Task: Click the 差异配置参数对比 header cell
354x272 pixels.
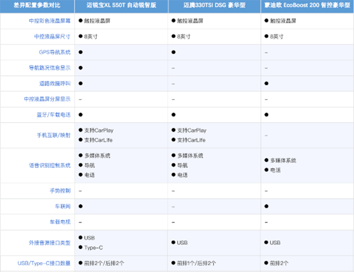Action: 37,5
